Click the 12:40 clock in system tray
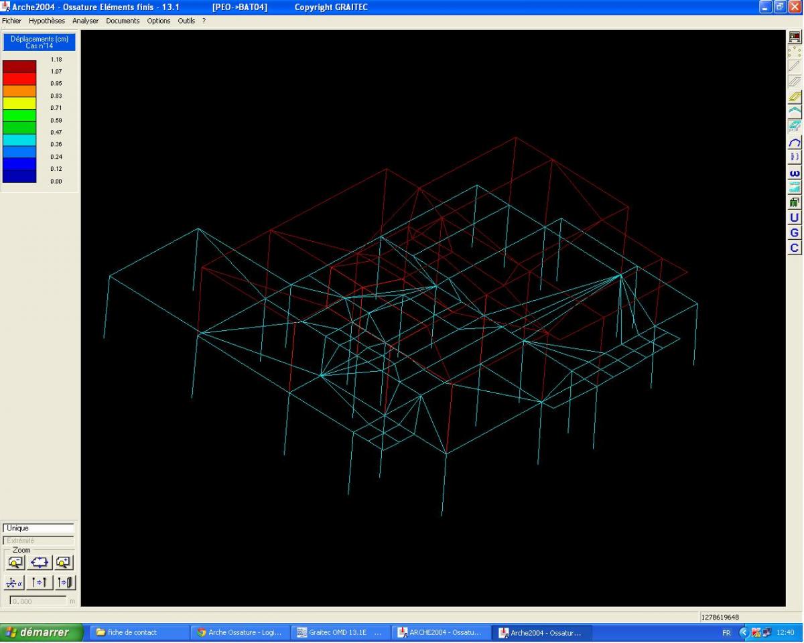804x643 pixels. (785, 633)
